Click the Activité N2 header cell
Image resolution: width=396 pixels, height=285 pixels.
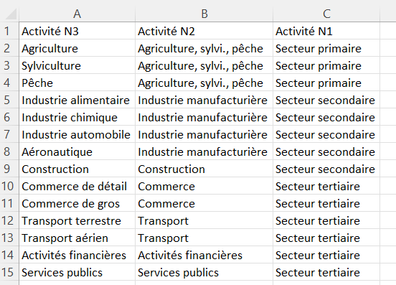point(204,31)
